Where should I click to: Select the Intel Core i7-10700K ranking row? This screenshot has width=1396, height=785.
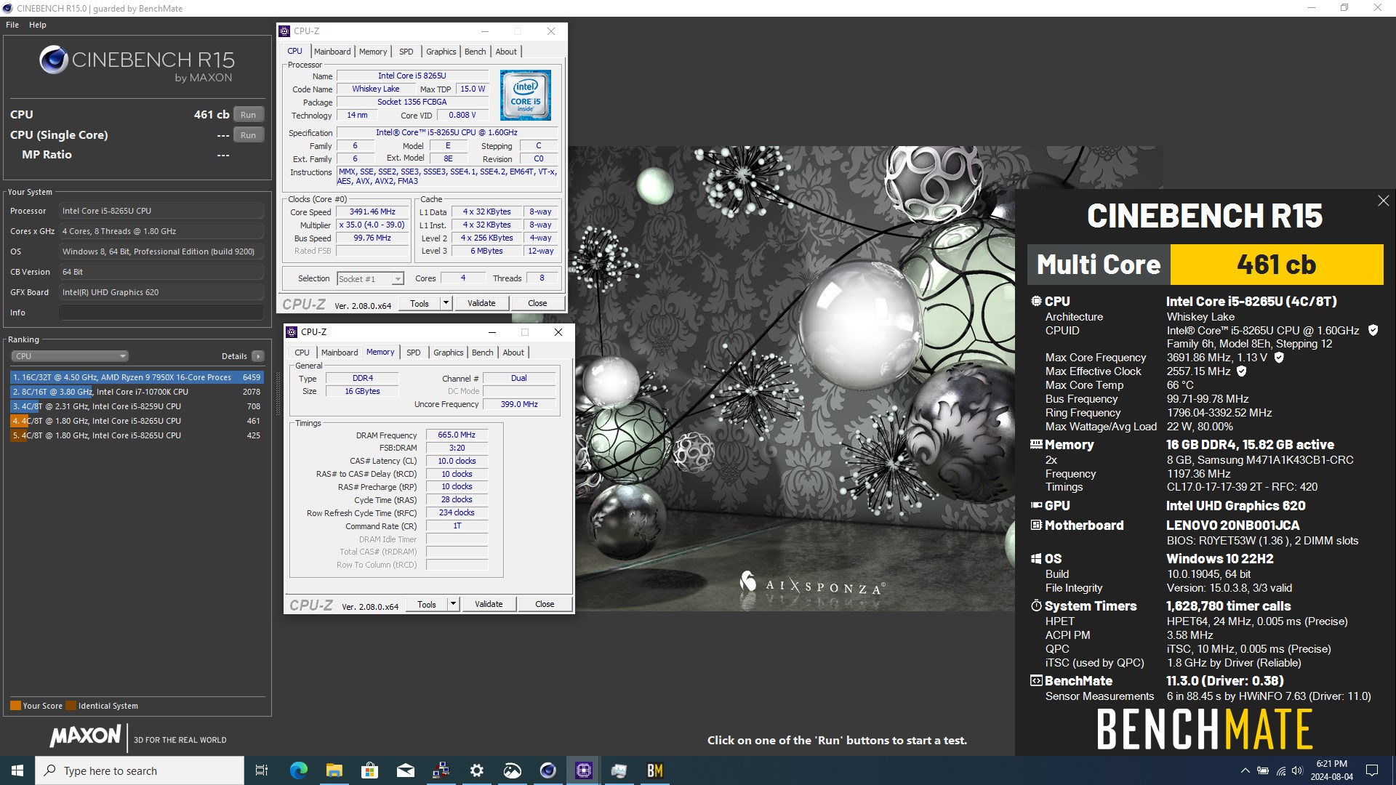(x=137, y=392)
